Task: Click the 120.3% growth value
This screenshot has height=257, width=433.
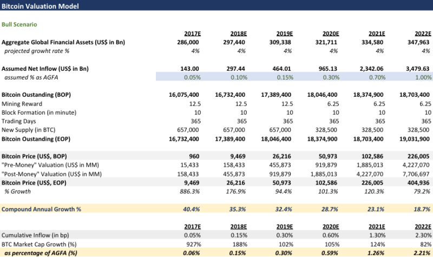Action: click(x=374, y=192)
